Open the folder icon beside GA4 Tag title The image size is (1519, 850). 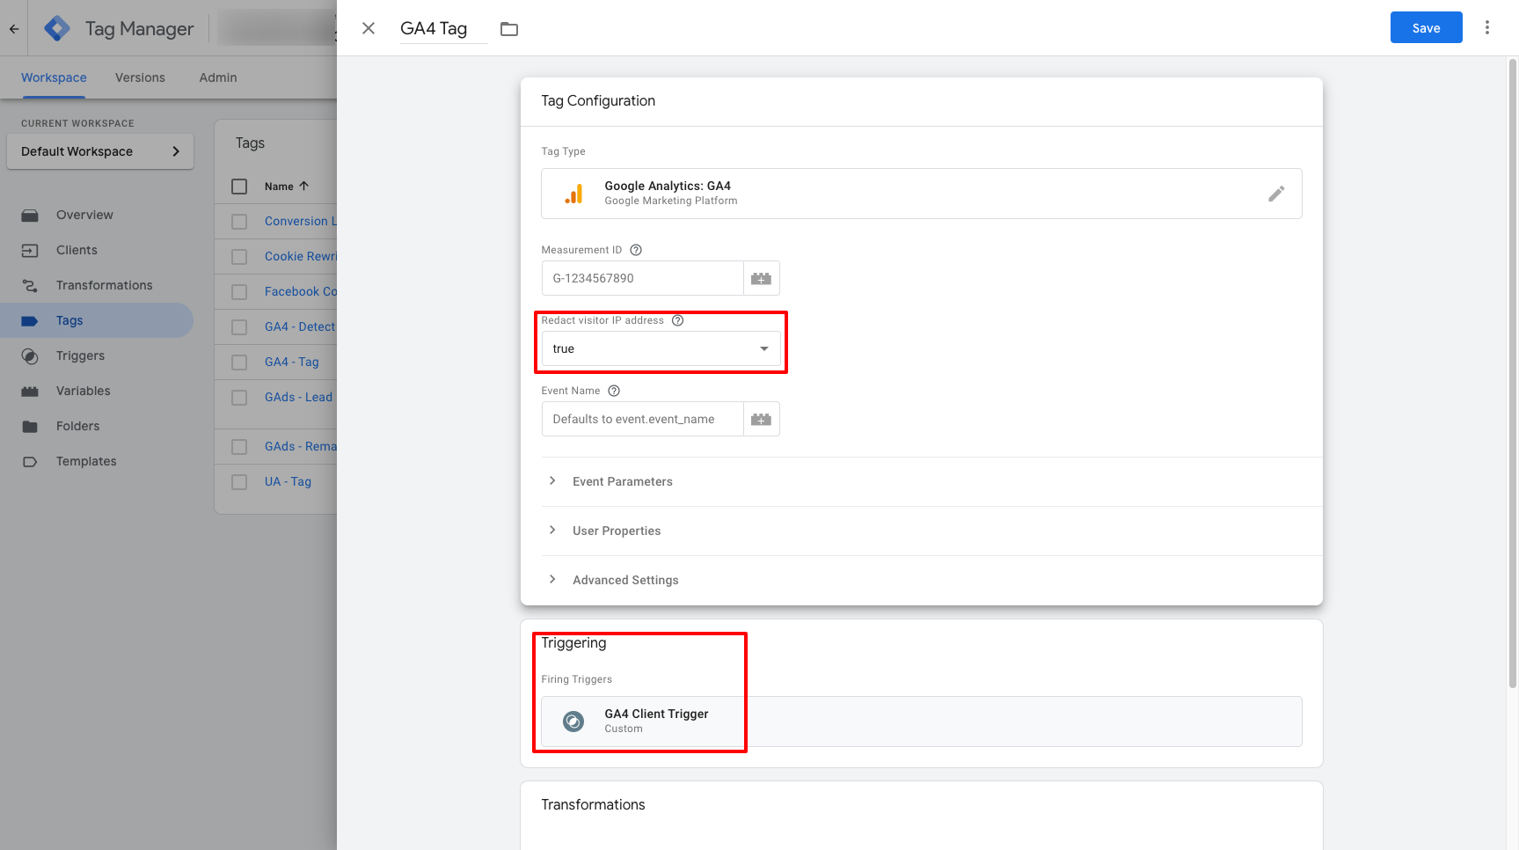[508, 28]
